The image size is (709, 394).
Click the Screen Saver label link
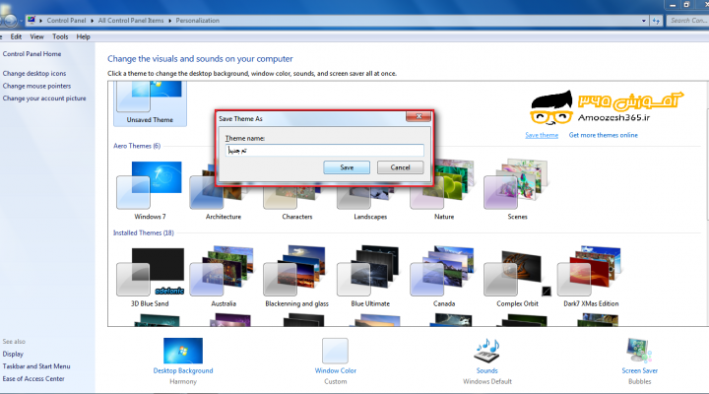tap(639, 370)
